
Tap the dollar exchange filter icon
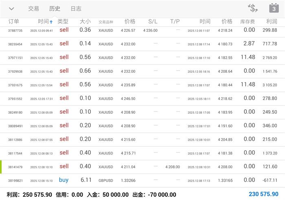pos(253,8)
